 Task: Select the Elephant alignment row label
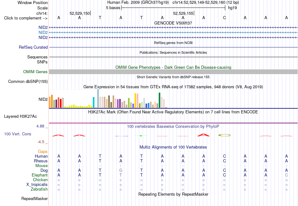[40, 175]
